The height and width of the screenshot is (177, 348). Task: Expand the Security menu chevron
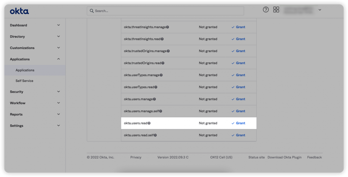(58, 92)
